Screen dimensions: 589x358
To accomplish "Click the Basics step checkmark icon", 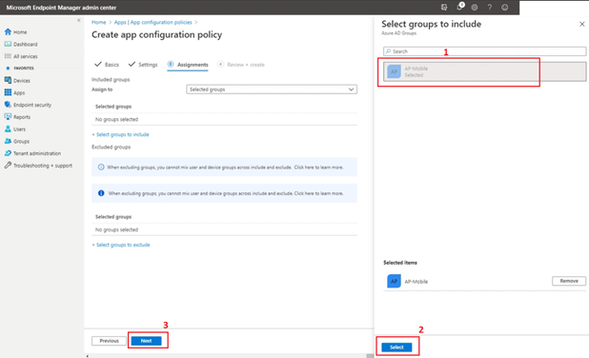I will (x=98, y=64).
